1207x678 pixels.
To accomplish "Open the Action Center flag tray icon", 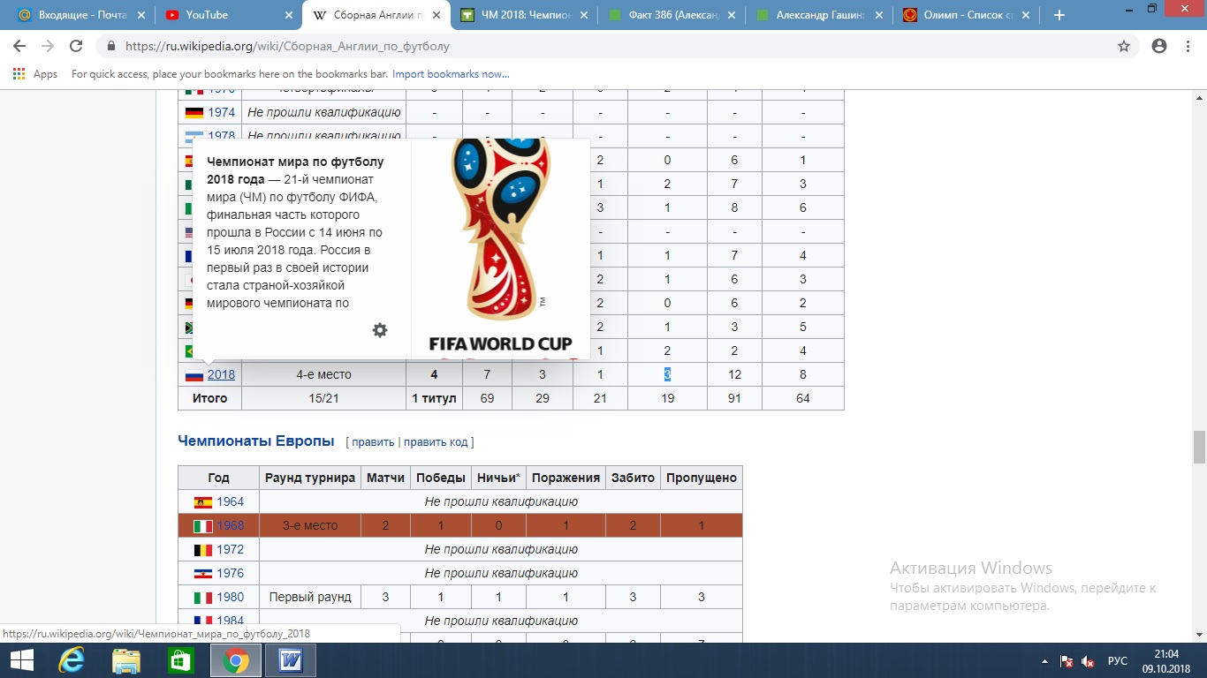I will click(1066, 661).
